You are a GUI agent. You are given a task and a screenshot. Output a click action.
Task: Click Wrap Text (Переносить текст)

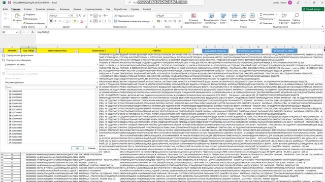point(124,16)
